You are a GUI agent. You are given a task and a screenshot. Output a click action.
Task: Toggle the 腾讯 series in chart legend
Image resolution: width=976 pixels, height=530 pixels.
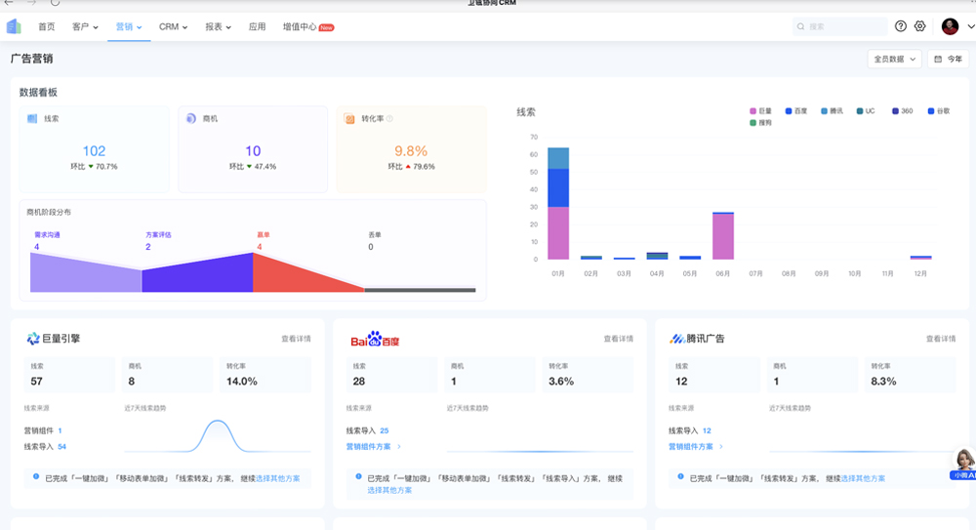(832, 111)
